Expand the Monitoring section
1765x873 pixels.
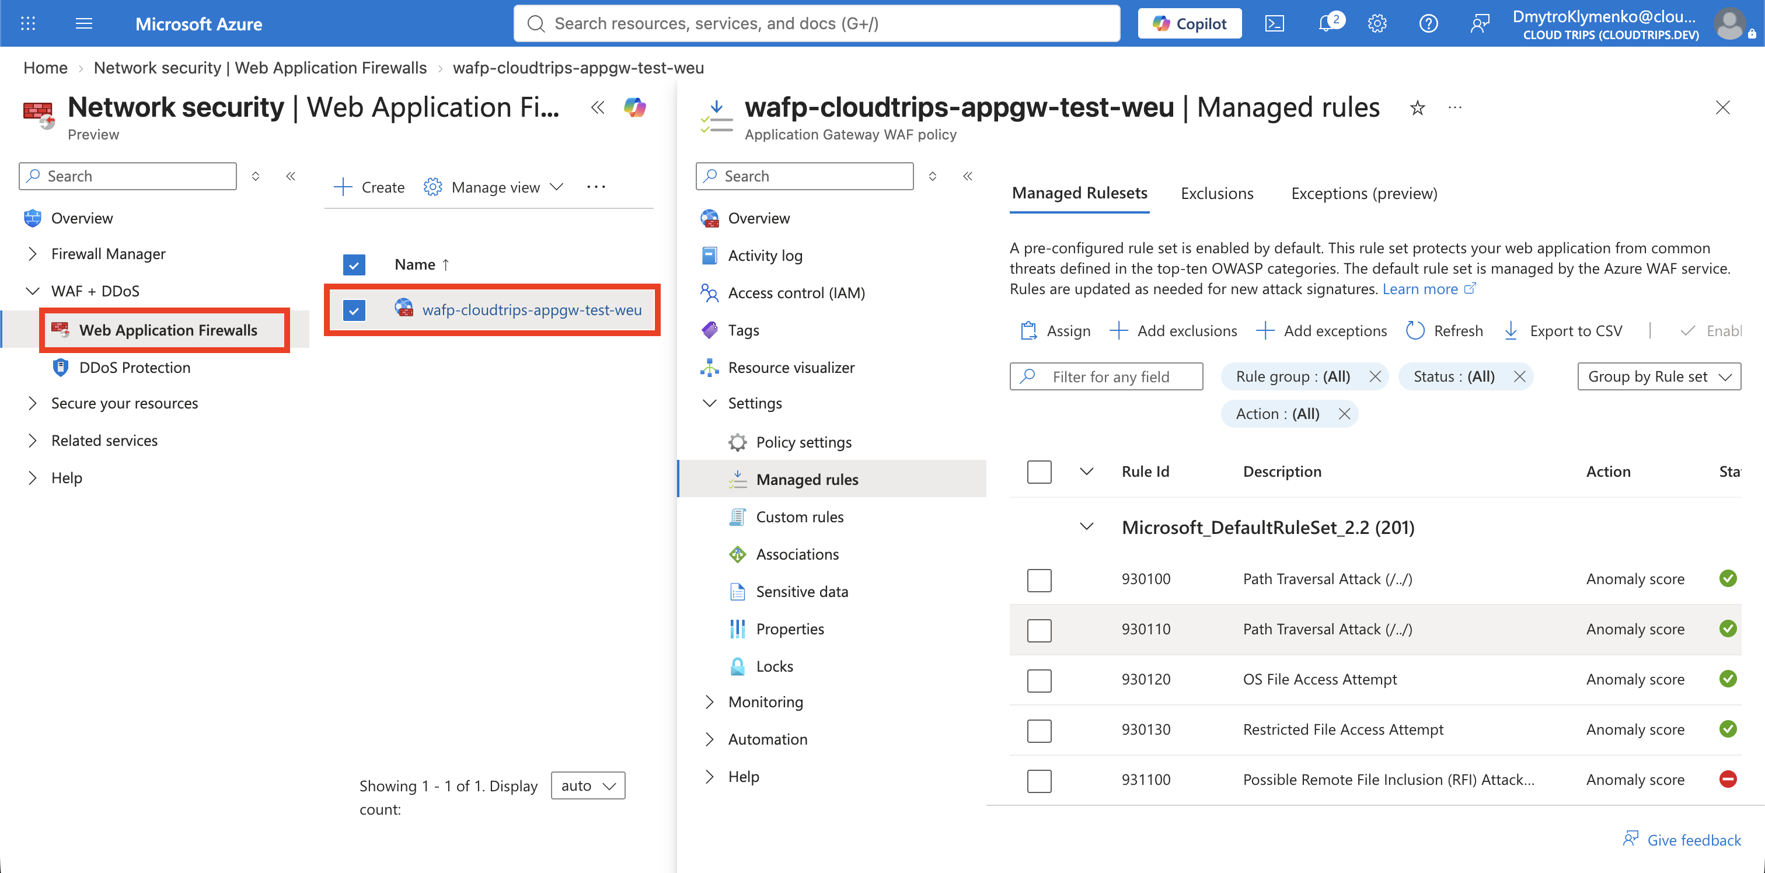[709, 703]
